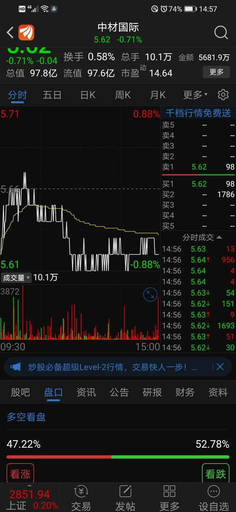Open the 资料 tab
Screen dimensions: 236x512
tap(218, 392)
